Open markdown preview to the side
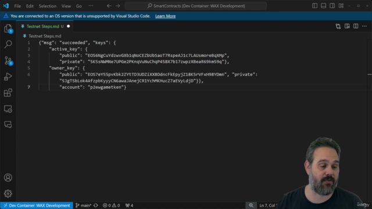372x209 pixels. click(x=347, y=26)
